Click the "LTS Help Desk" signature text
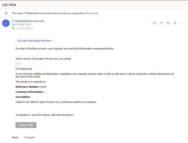The width and height of the screenshot is (188, 143). click(x=24, y=69)
